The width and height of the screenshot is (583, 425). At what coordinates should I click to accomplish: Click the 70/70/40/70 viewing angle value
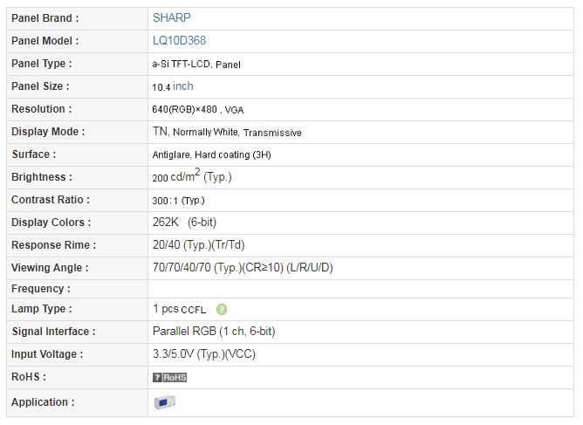click(242, 268)
